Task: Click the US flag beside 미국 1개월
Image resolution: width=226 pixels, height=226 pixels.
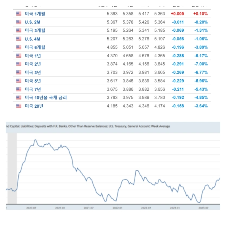Action: tap(19, 14)
